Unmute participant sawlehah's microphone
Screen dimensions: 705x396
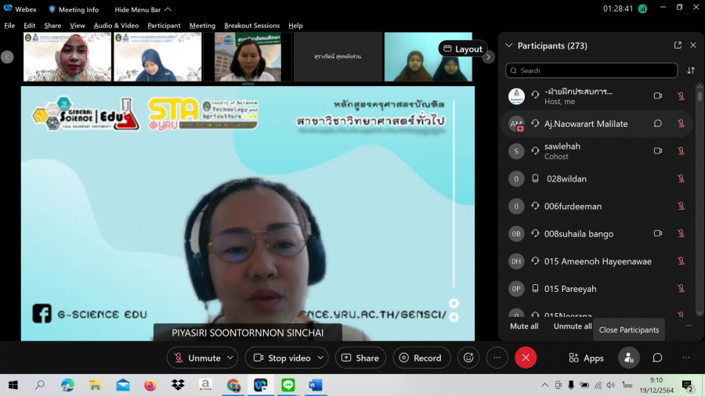click(x=681, y=151)
